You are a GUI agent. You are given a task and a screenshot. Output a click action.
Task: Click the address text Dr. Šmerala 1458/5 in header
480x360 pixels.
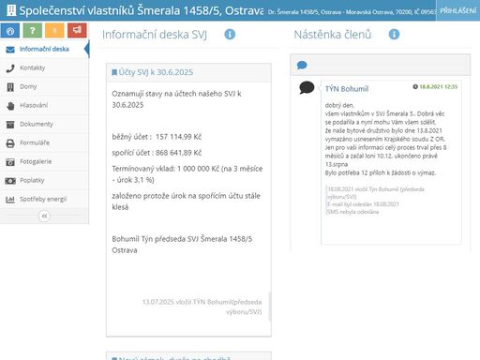pos(352,11)
